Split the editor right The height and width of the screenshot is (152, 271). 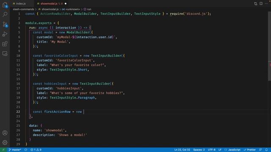[261, 4]
